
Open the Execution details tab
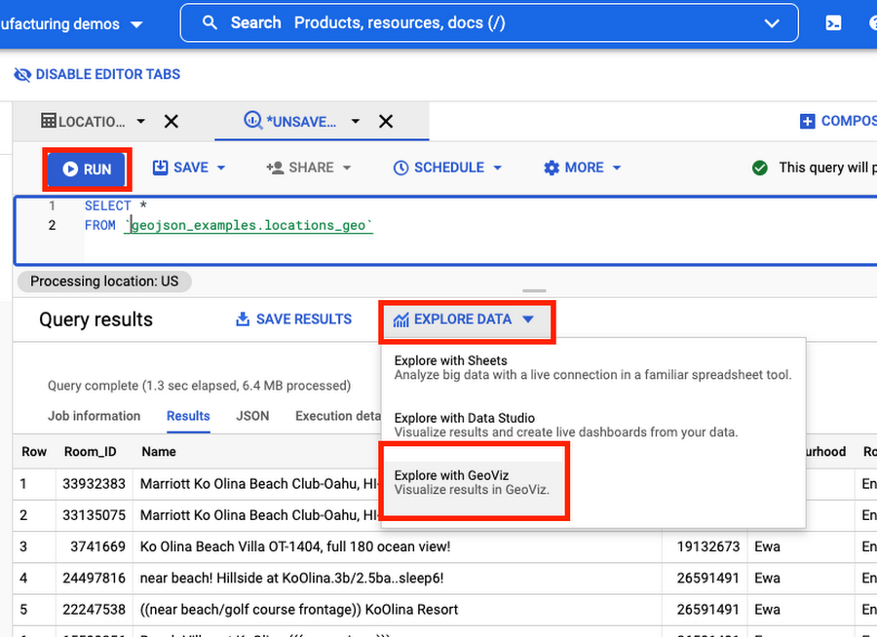pyautogui.click(x=338, y=416)
